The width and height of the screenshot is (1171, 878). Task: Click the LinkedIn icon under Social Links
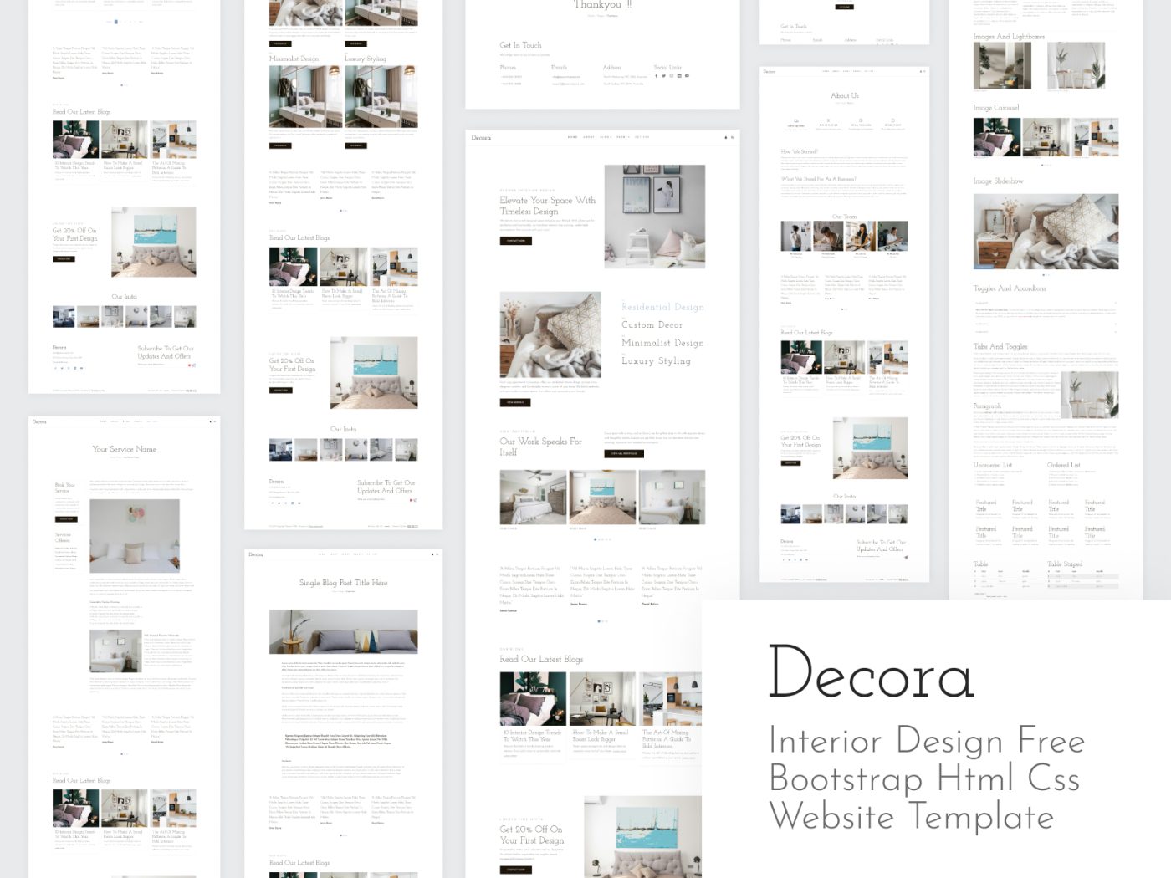(679, 75)
